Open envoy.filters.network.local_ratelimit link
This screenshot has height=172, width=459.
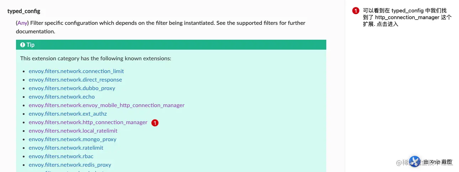pos(73,131)
